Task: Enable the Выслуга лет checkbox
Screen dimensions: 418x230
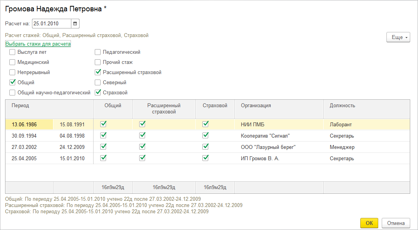Action: coord(12,52)
